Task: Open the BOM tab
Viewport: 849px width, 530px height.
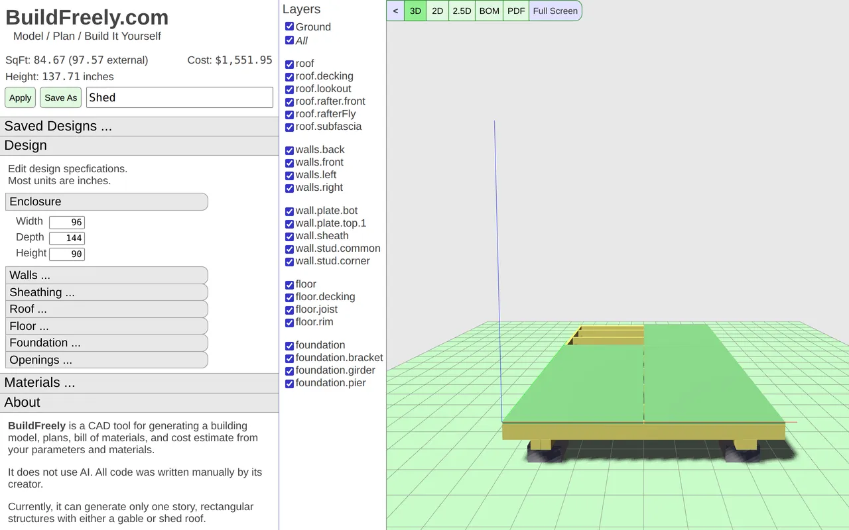Action: (489, 11)
